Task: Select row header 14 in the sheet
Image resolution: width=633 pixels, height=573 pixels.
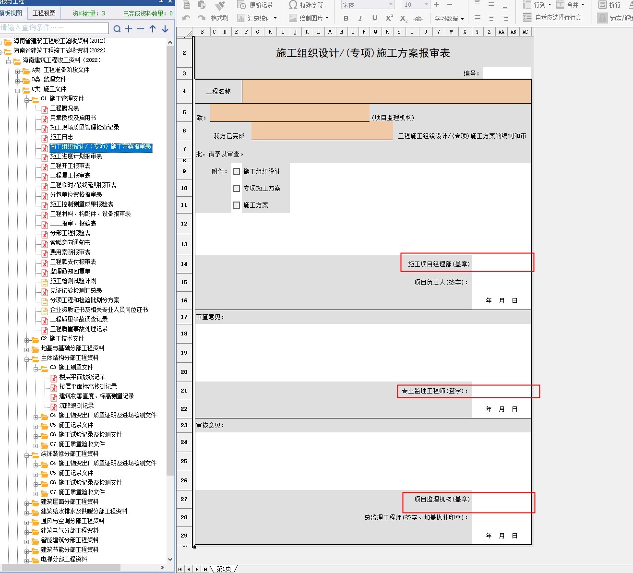Action: pos(184,264)
